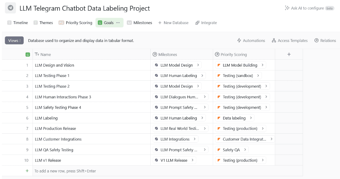340x179 pixels.
Task: Click the New Database button
Action: click(173, 23)
